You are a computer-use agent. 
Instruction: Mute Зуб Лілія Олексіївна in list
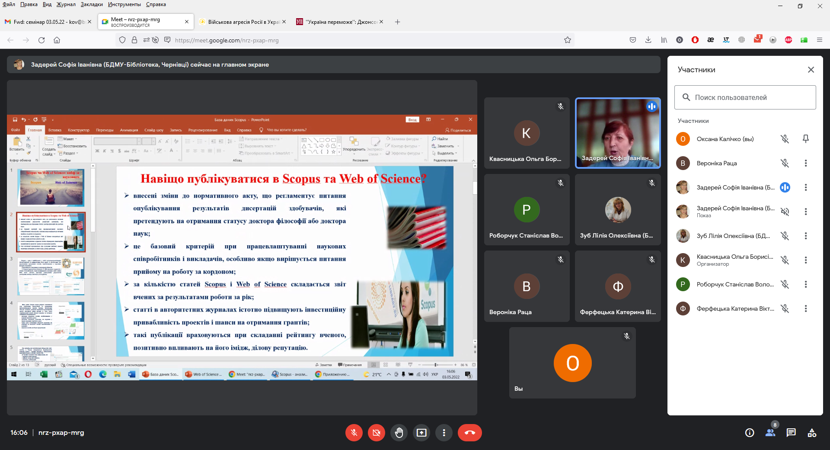[785, 236]
